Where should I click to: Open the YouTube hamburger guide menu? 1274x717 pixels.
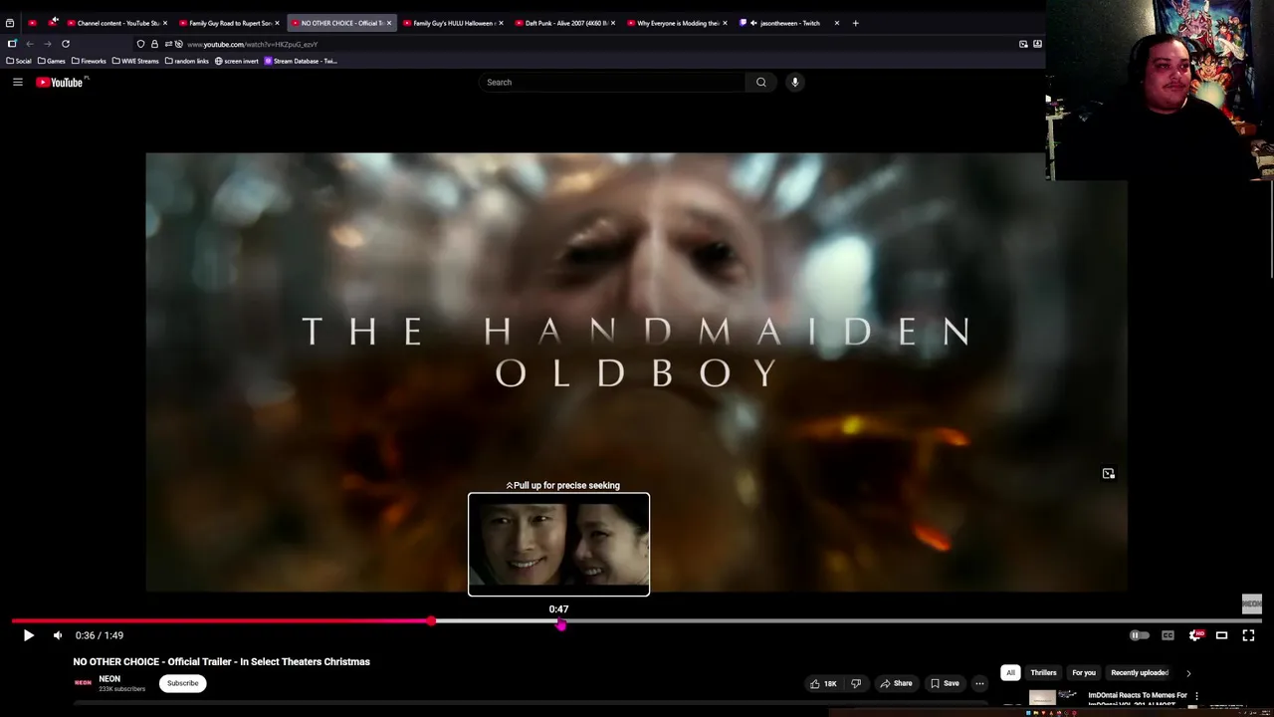tap(18, 82)
